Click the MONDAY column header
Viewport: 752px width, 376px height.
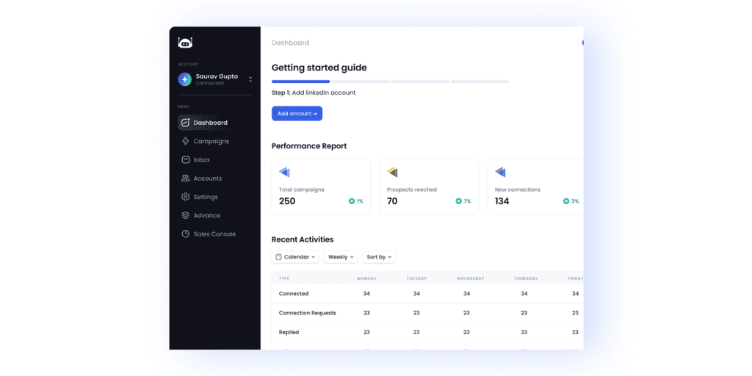tap(366, 278)
